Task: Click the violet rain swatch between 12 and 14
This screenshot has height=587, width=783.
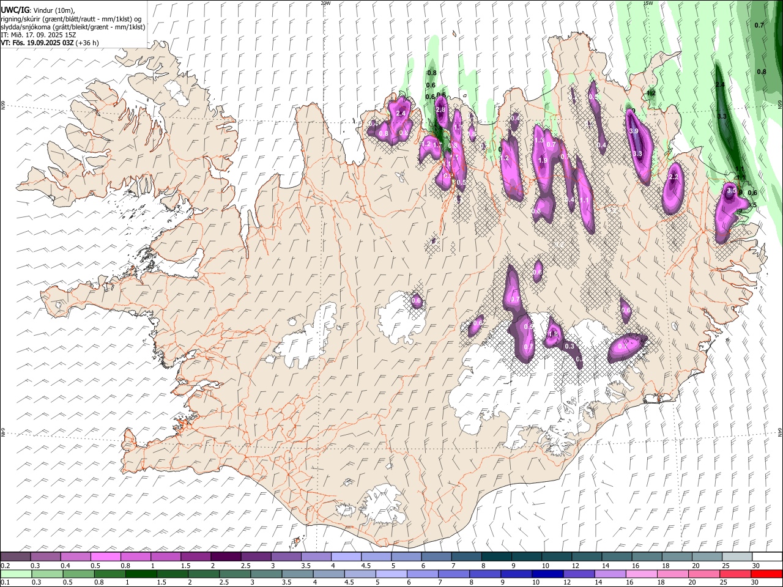Action: click(579, 574)
